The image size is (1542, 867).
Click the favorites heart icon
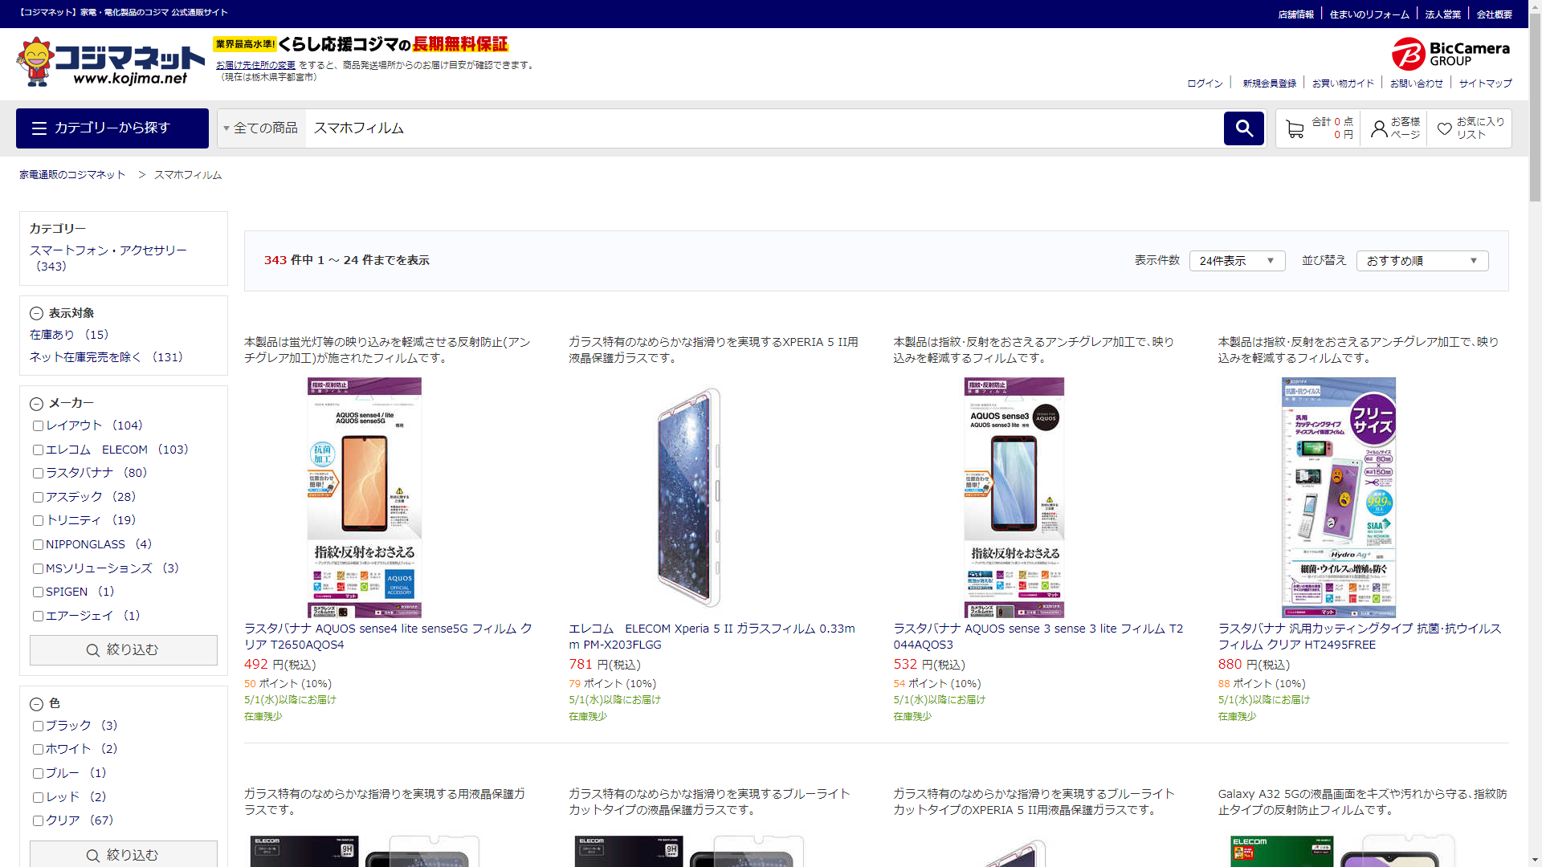point(1444,128)
